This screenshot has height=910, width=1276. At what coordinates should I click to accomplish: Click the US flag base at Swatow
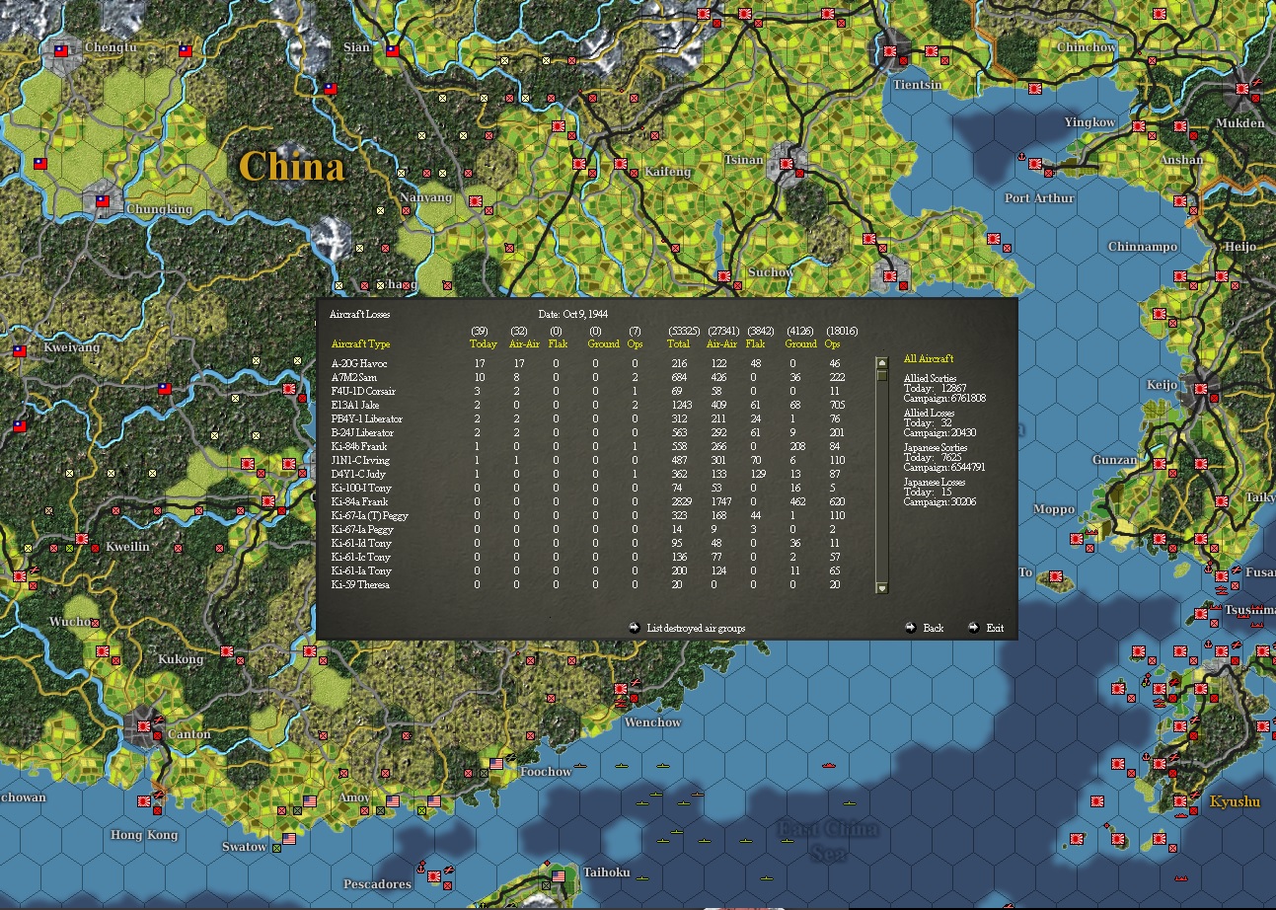[x=289, y=839]
